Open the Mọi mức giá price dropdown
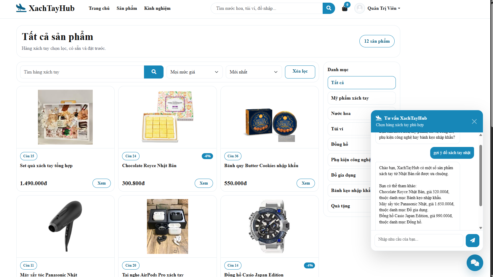Viewport: 493px width, 277px height. 194,72
